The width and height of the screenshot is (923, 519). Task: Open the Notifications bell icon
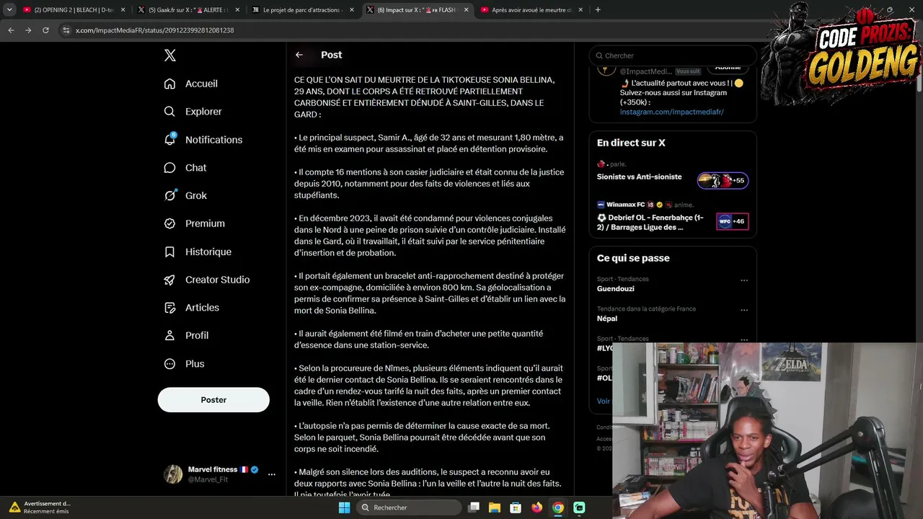tap(169, 139)
